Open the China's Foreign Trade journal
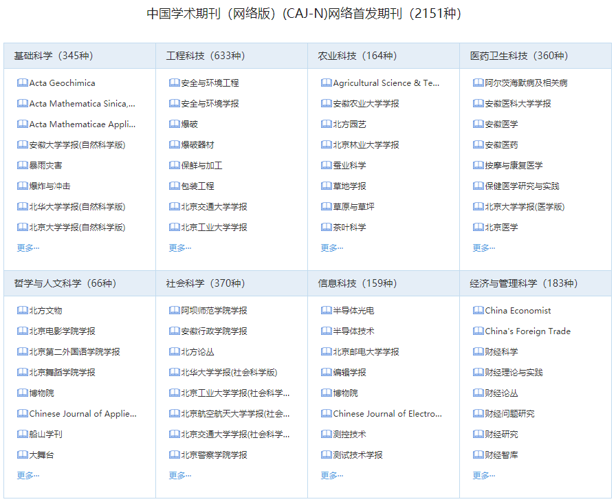This screenshot has width=616, height=504. tap(527, 331)
